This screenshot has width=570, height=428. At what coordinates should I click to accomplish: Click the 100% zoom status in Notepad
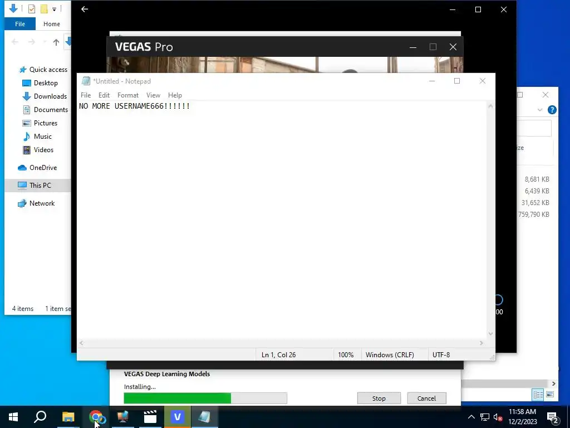[346, 354]
